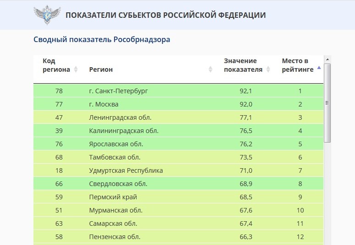Screen dimensions: 355x245
Task: Click the page title Показатели субъектов
Action: [165, 15]
